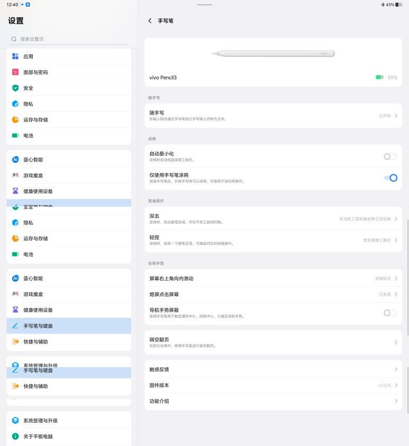Viewport: 409px width, 446px height.
Task: Click the search magnifier icon
Action: click(x=14, y=39)
